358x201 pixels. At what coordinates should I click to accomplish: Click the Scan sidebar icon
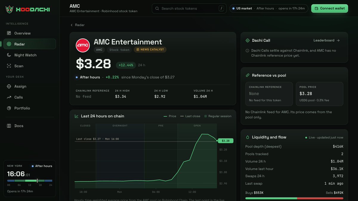9,66
